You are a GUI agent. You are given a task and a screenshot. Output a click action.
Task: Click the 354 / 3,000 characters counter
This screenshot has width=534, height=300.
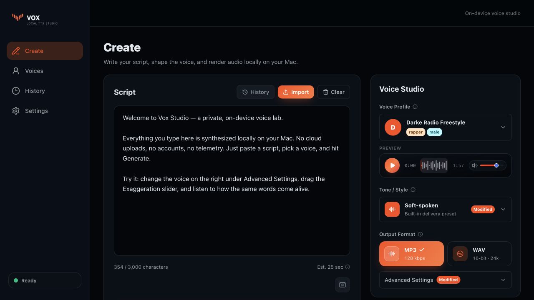click(141, 267)
